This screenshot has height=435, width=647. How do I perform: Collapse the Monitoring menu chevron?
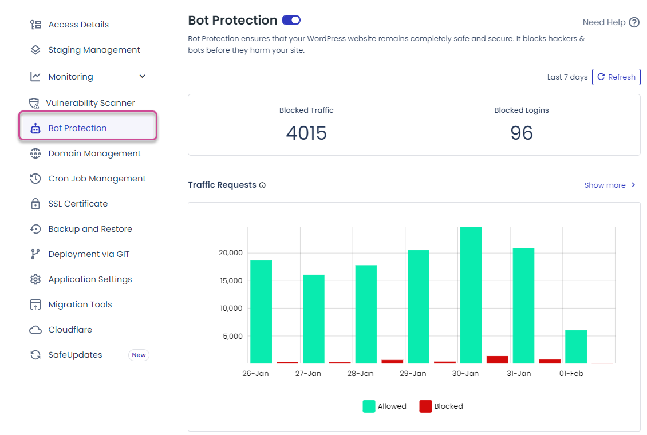pyautogui.click(x=142, y=76)
